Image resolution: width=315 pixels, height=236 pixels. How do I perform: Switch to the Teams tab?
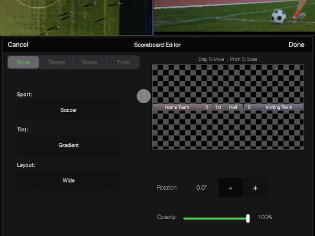click(x=57, y=62)
